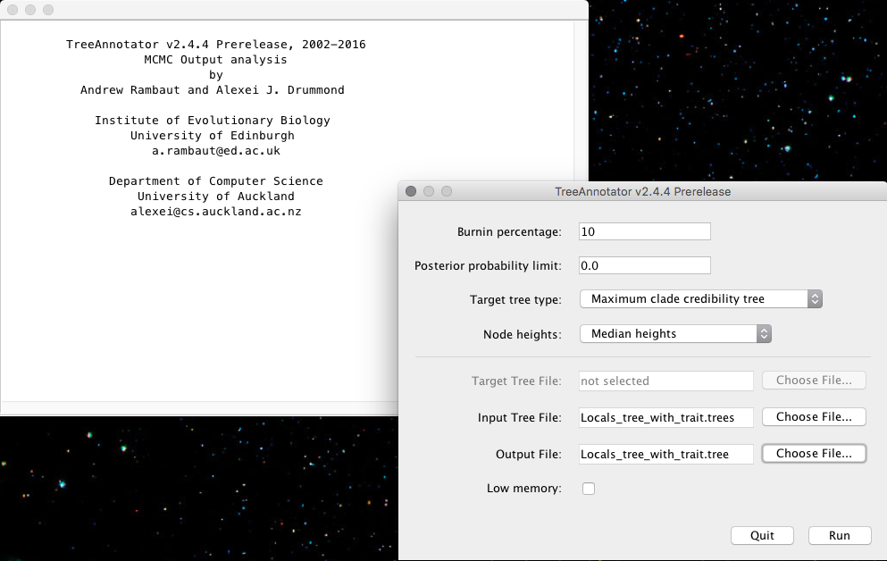Viewport: 887px width, 561px height.
Task: Zoom the TreeAnnotator settings dialog window
Action: click(x=447, y=191)
